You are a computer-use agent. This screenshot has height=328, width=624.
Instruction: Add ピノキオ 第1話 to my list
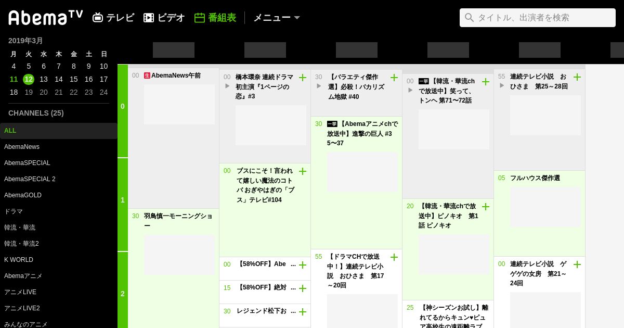[x=486, y=207]
